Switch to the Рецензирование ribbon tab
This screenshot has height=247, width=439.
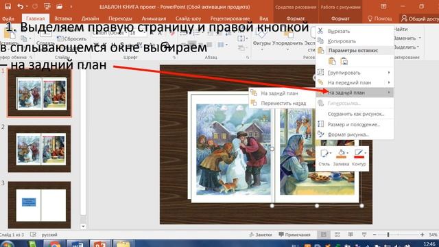coord(230,19)
